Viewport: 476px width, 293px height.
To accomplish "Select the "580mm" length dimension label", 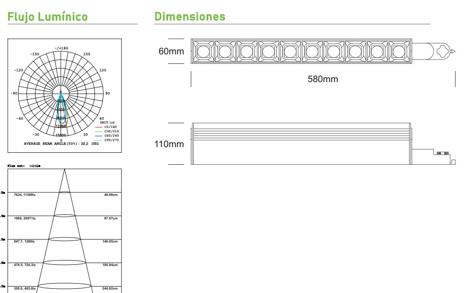I will [323, 79].
